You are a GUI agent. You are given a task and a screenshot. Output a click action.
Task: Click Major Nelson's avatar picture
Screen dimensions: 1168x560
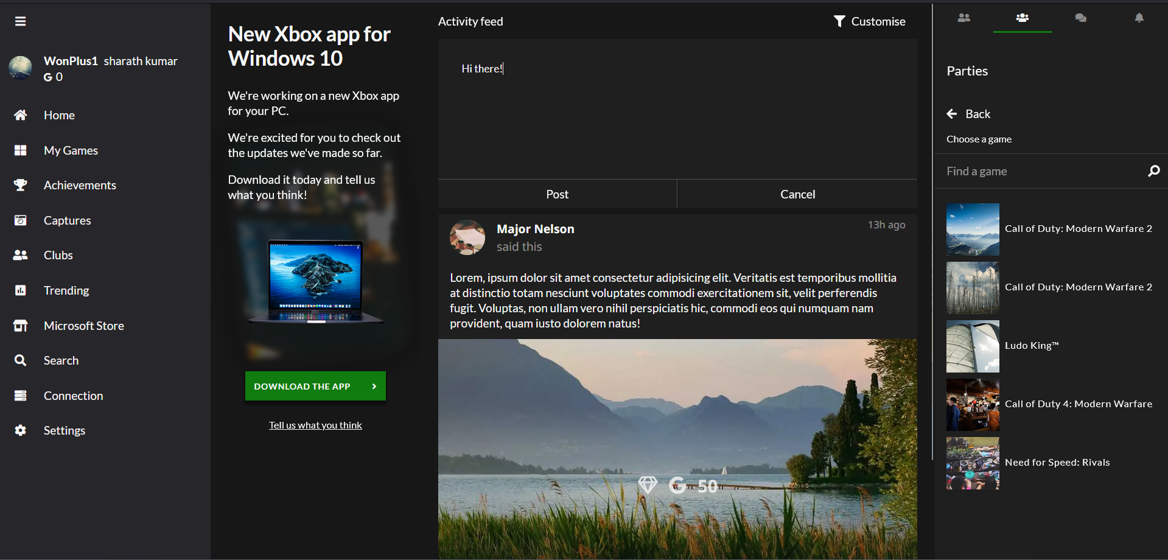(467, 237)
